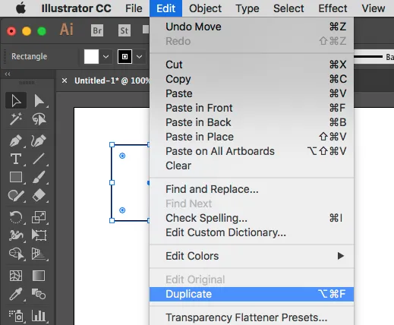Close the Untitled-1 document tab
Viewport: 394px width, 325px height.
point(65,80)
